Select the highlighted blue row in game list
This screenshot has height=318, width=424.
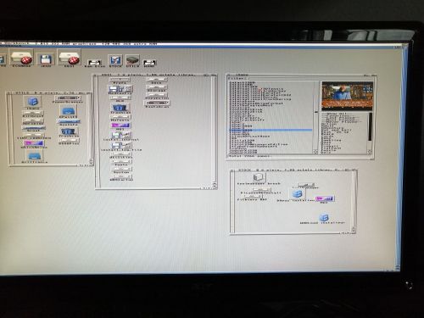pyautogui.click(x=271, y=130)
